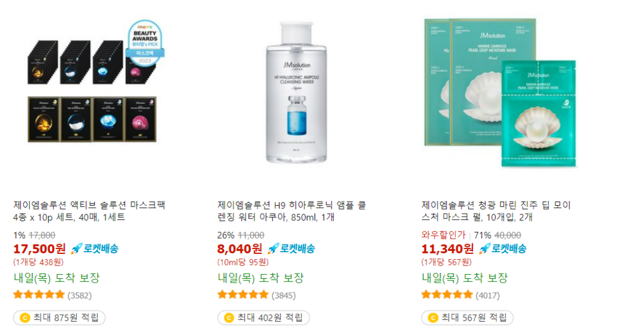Click star rating with 3845 reviews
625x327 pixels.
pyautogui.click(x=243, y=295)
